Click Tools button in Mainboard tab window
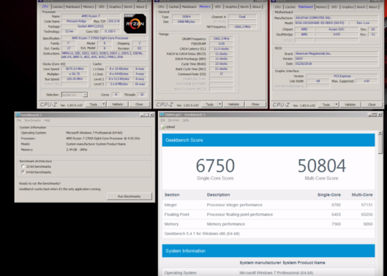Viewport: 387px width, 276px height. (326, 104)
